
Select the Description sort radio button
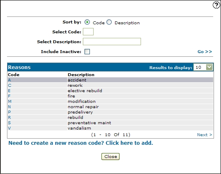(x=109, y=22)
